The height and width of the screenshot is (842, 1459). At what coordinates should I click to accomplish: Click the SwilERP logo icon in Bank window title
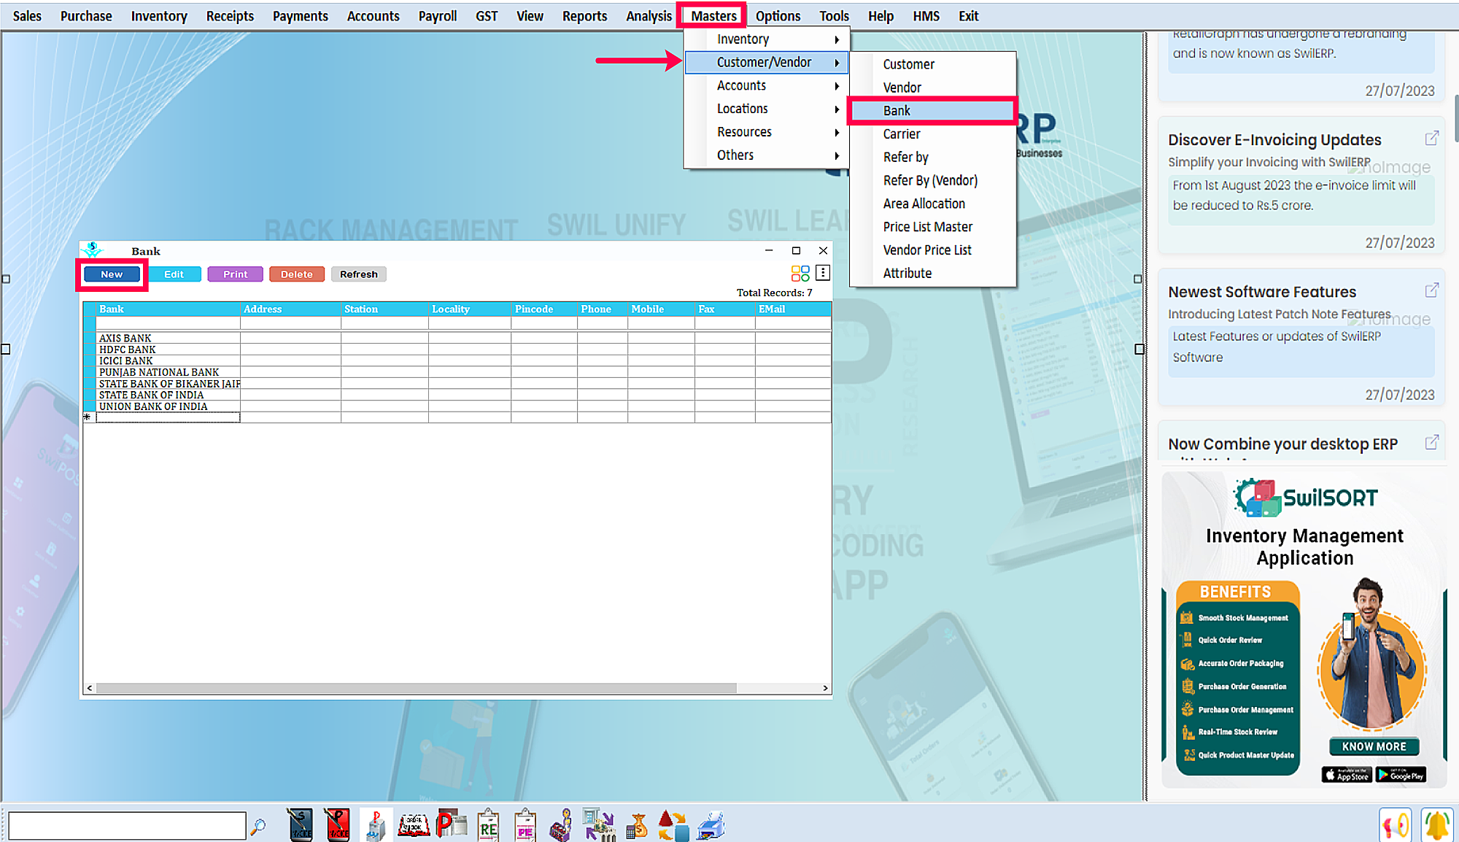point(92,250)
